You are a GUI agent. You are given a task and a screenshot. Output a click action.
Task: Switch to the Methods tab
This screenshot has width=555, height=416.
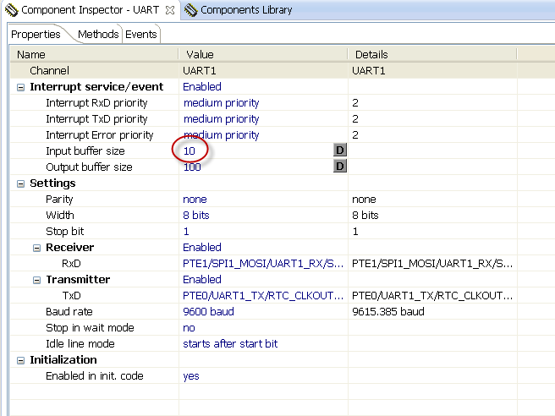(98, 35)
